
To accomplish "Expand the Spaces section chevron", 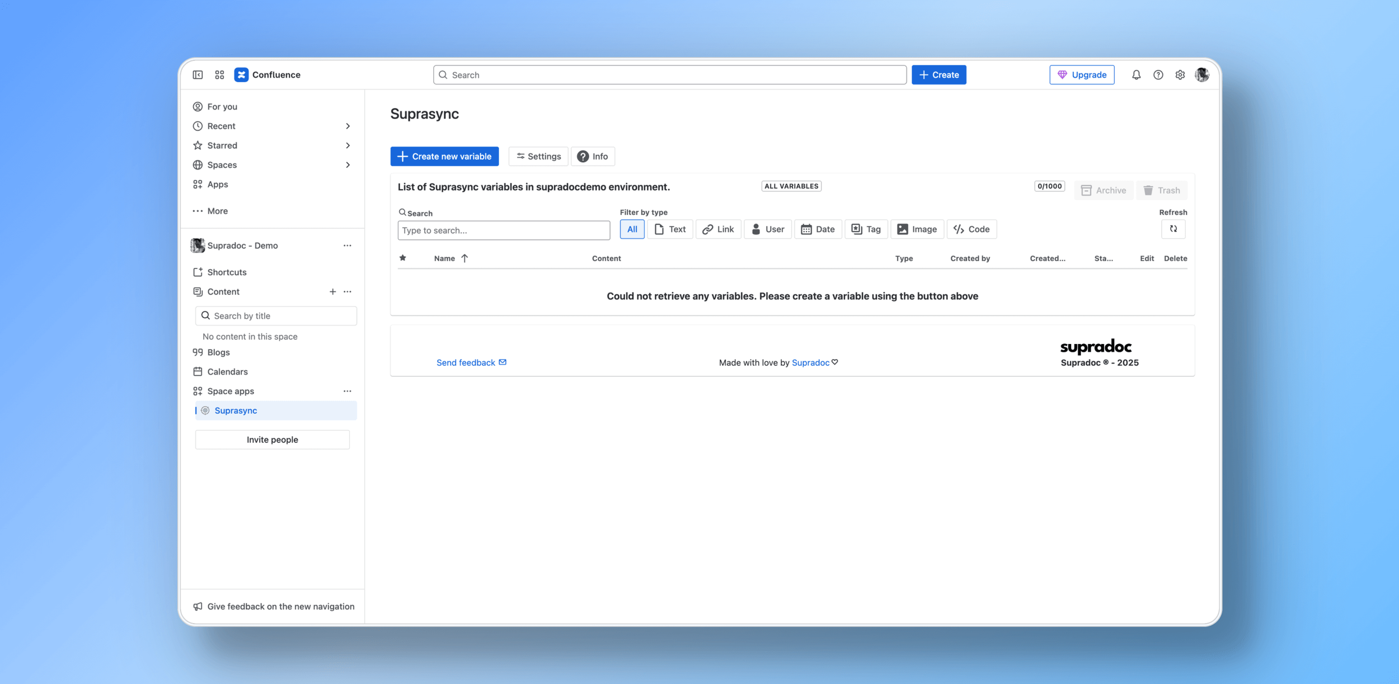I will [348, 165].
